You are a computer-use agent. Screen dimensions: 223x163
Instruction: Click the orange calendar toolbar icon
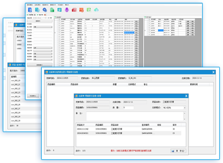coord(82,10)
